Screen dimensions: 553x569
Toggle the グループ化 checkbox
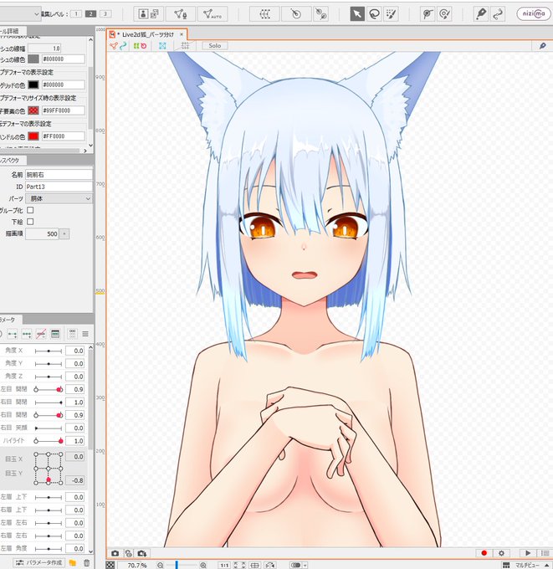pos(30,210)
